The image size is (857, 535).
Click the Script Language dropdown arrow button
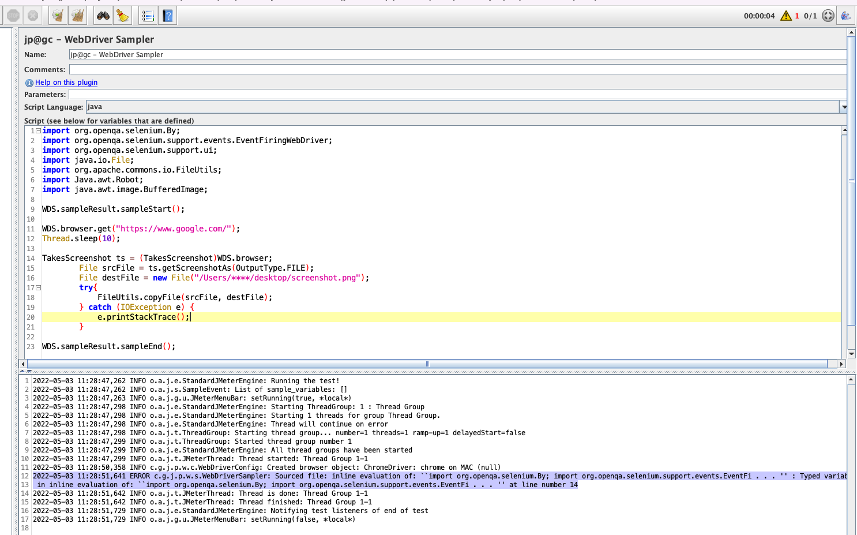click(x=844, y=107)
